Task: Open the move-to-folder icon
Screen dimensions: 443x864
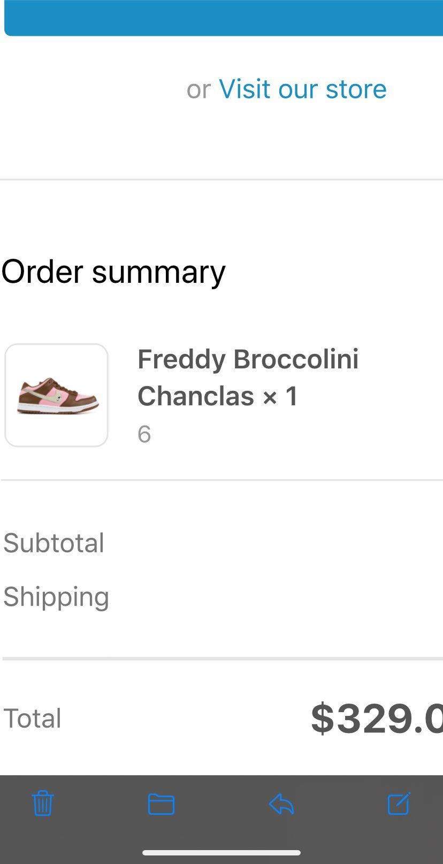Action: [161, 804]
